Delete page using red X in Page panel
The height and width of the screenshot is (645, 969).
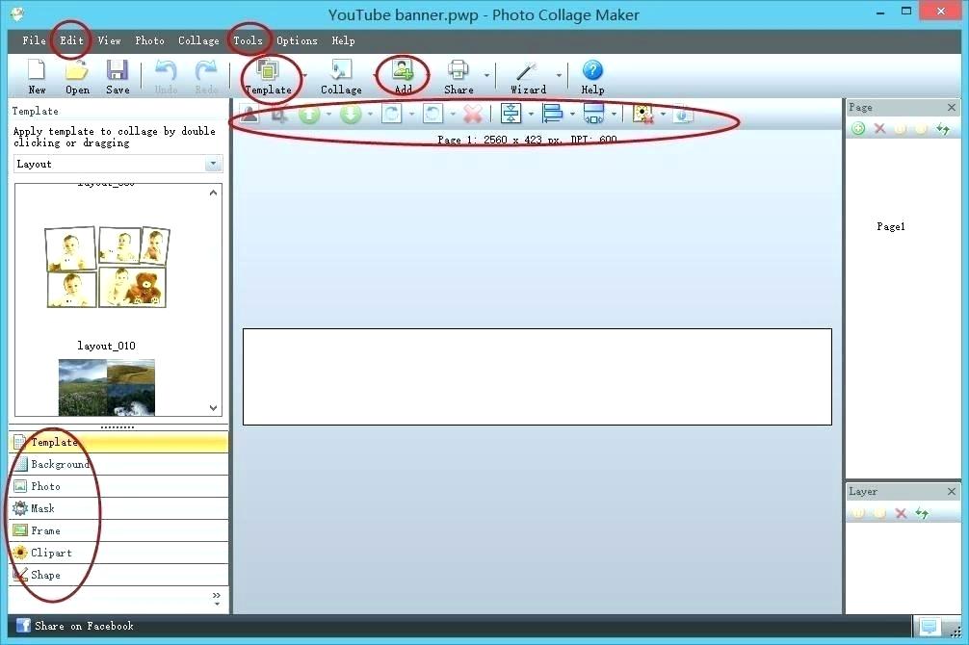(879, 128)
